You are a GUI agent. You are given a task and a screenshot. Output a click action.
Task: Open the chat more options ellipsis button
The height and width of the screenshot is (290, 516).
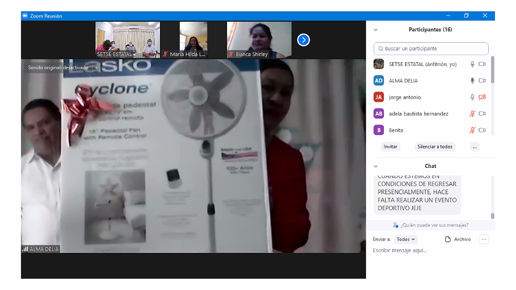point(483,239)
